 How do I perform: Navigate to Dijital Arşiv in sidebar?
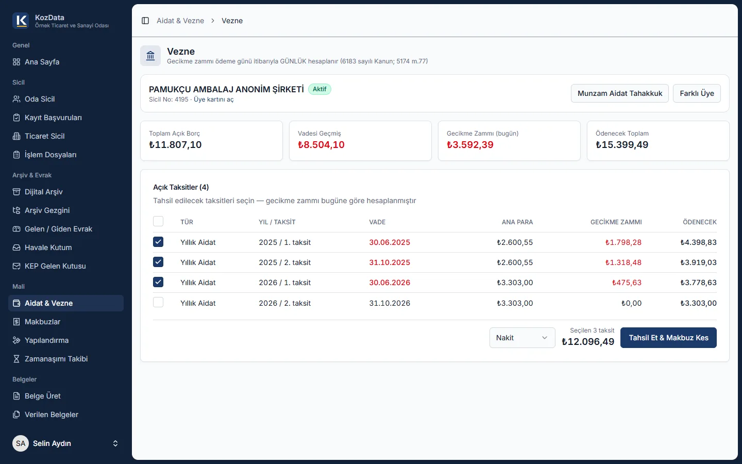coord(66,192)
